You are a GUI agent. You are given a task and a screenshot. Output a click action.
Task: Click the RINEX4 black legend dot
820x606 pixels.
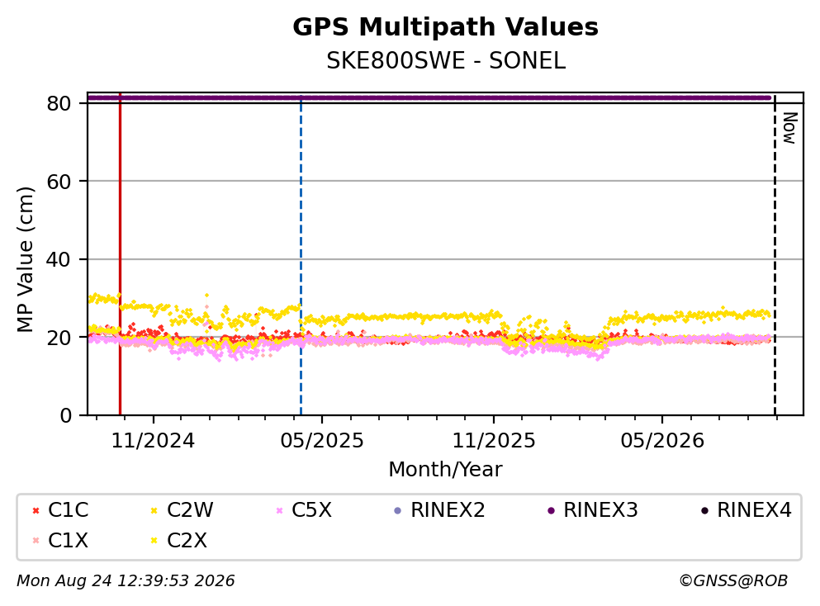pos(704,510)
